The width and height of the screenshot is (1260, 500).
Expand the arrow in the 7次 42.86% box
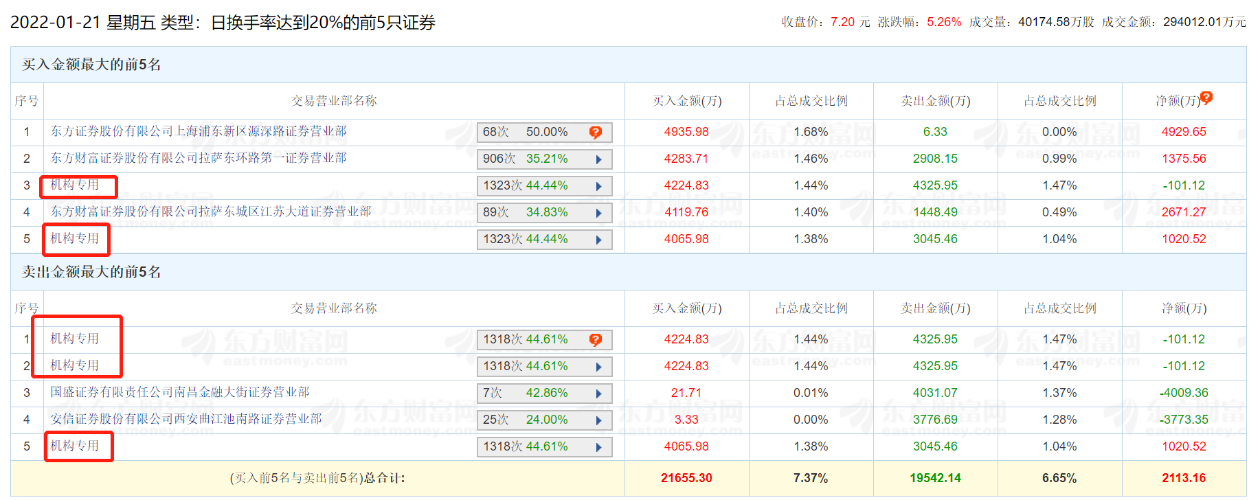(x=598, y=394)
